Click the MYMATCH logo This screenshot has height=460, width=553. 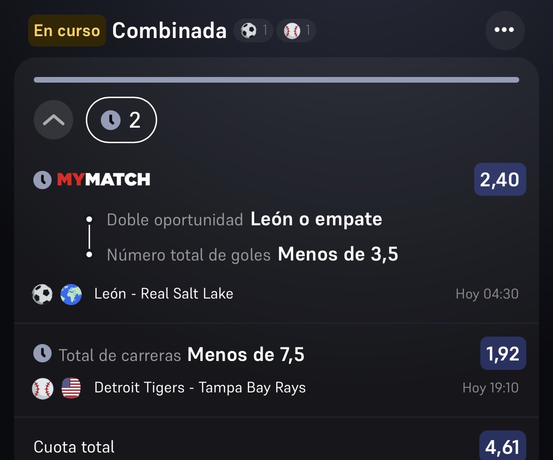click(x=104, y=180)
